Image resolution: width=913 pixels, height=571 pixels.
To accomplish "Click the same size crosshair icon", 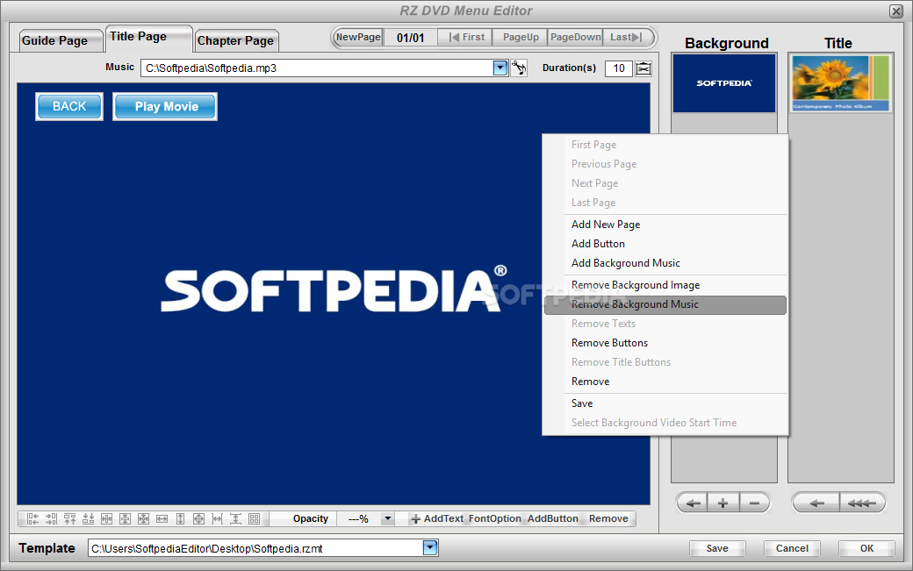I will click(x=198, y=518).
